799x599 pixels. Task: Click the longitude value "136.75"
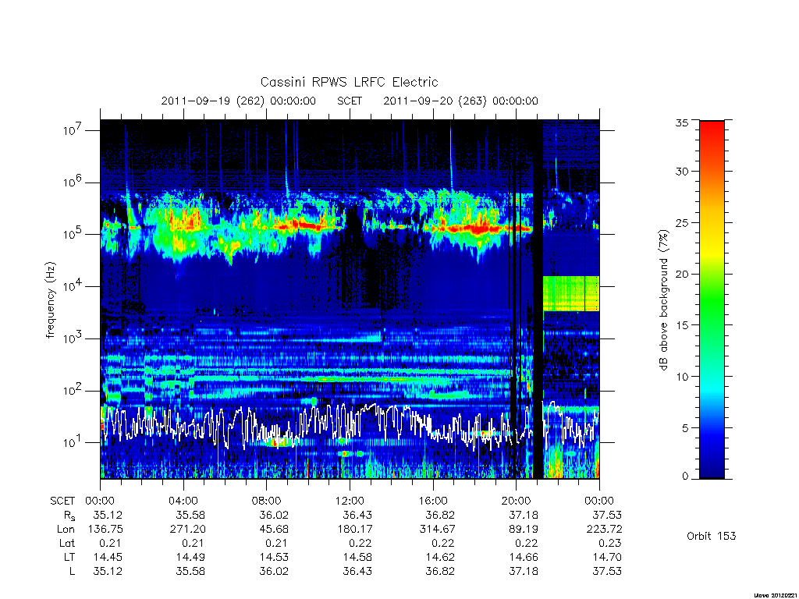coord(105,530)
